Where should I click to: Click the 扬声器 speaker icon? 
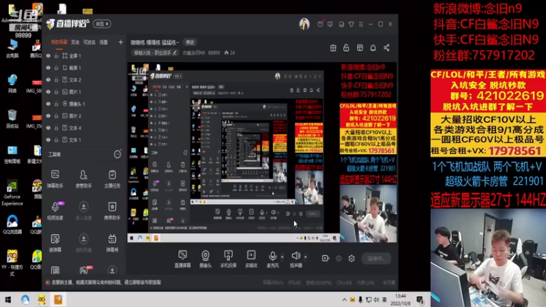[296, 256]
